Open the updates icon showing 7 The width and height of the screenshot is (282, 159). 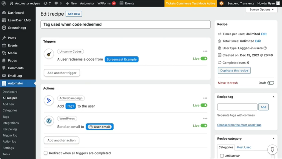click(45, 3)
